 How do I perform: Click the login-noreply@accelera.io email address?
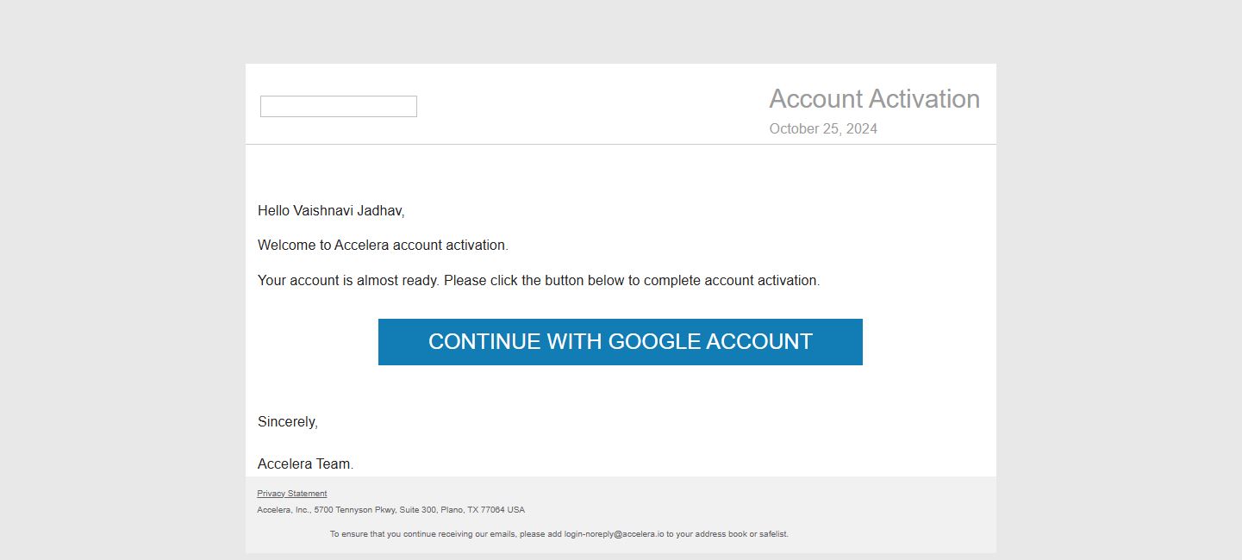point(614,534)
